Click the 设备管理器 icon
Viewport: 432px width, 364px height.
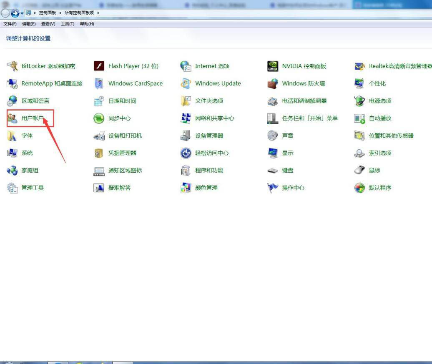[186, 136]
